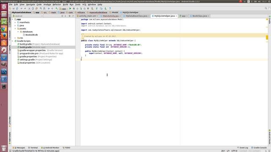
Task: Click Project panel settings gear icon
Action: pyautogui.click(x=69, y=16)
